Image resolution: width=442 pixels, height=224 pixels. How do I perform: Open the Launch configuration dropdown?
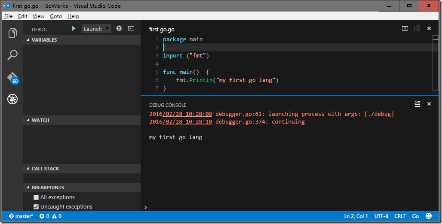click(x=96, y=29)
